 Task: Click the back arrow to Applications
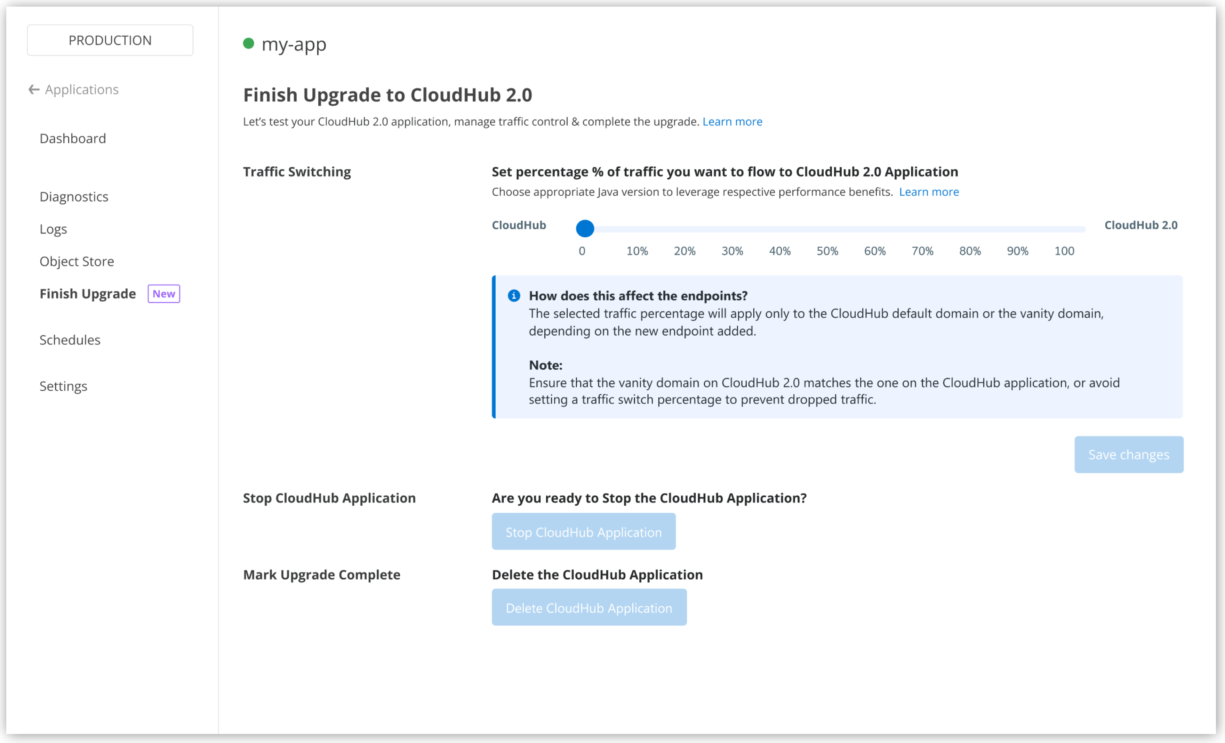click(33, 89)
